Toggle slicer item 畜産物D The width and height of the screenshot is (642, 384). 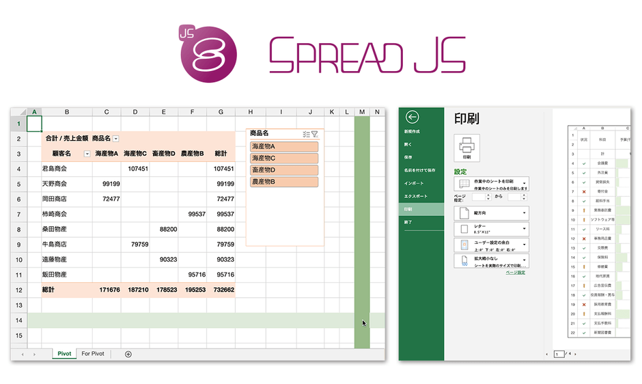[x=284, y=170]
